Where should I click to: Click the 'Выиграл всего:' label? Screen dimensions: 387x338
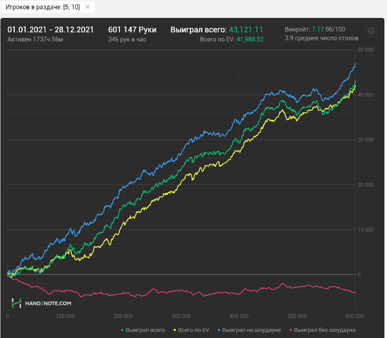198,30
